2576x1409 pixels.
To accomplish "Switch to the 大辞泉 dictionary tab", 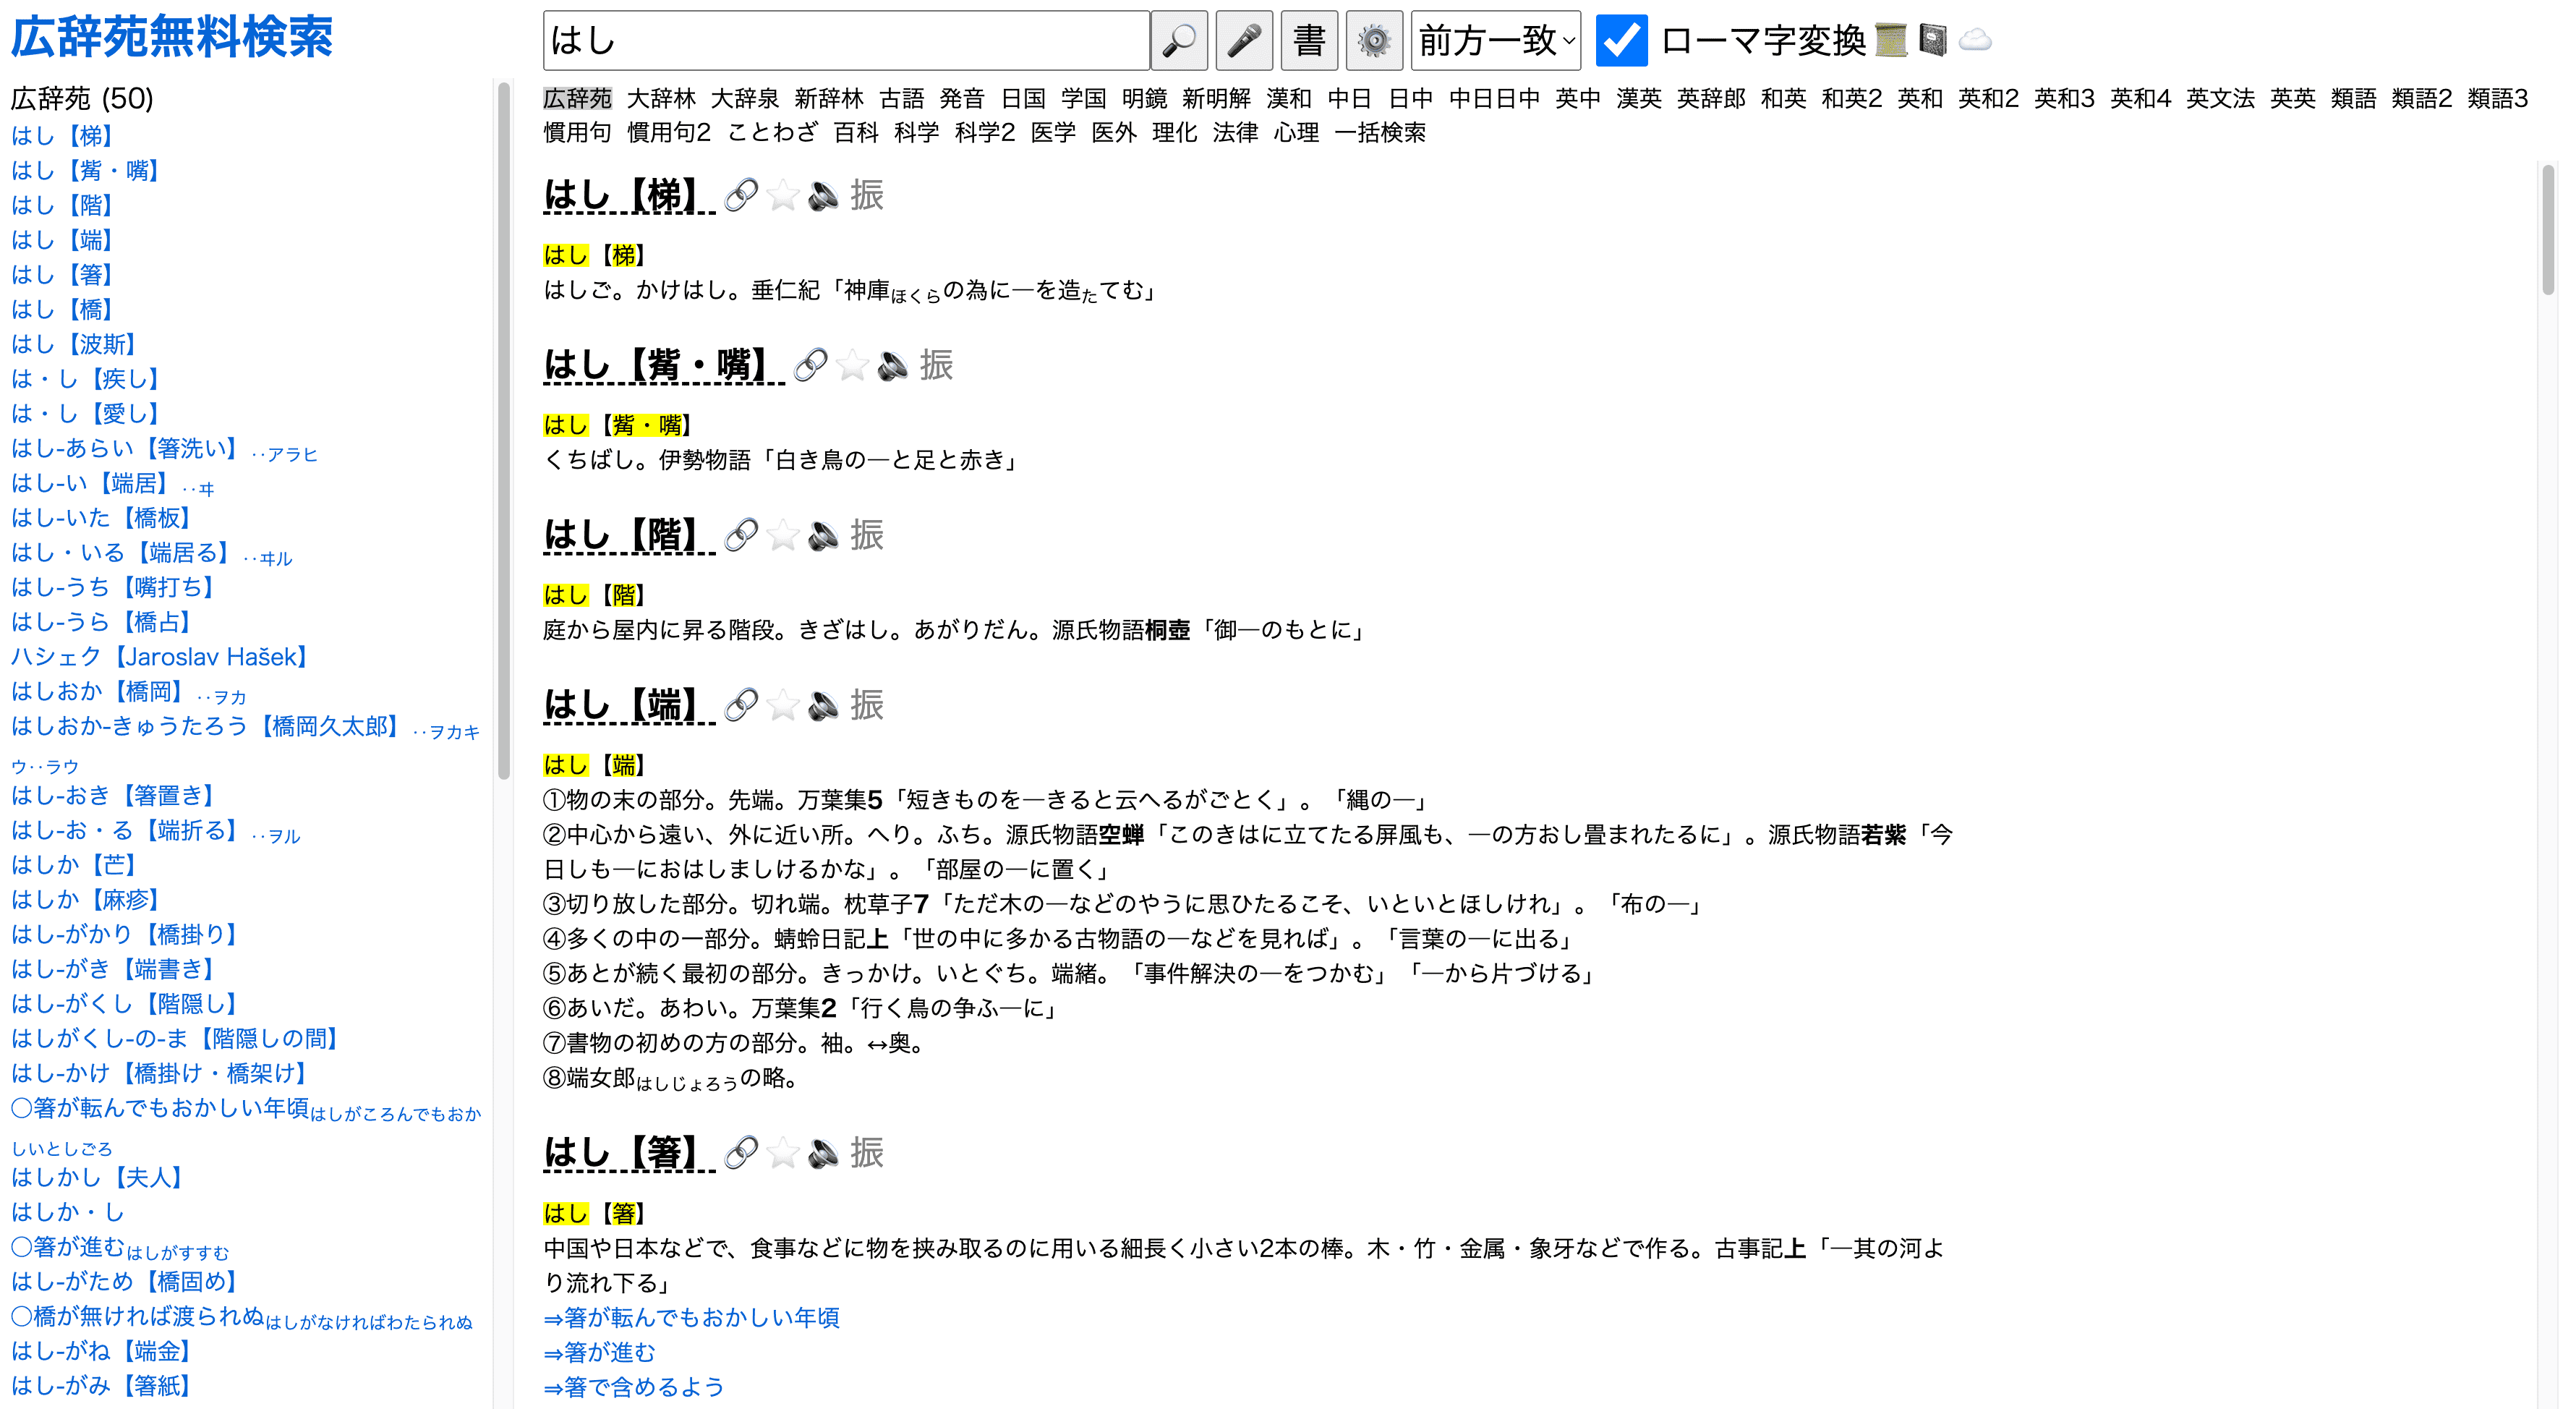I will (745, 98).
